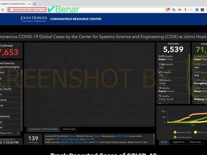Select the Switzerland row in country list
Screen dimensions: 207x155
[x=10, y=116]
